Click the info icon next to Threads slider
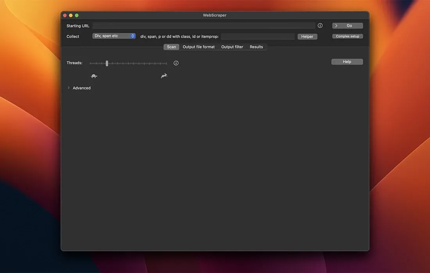 pos(176,63)
